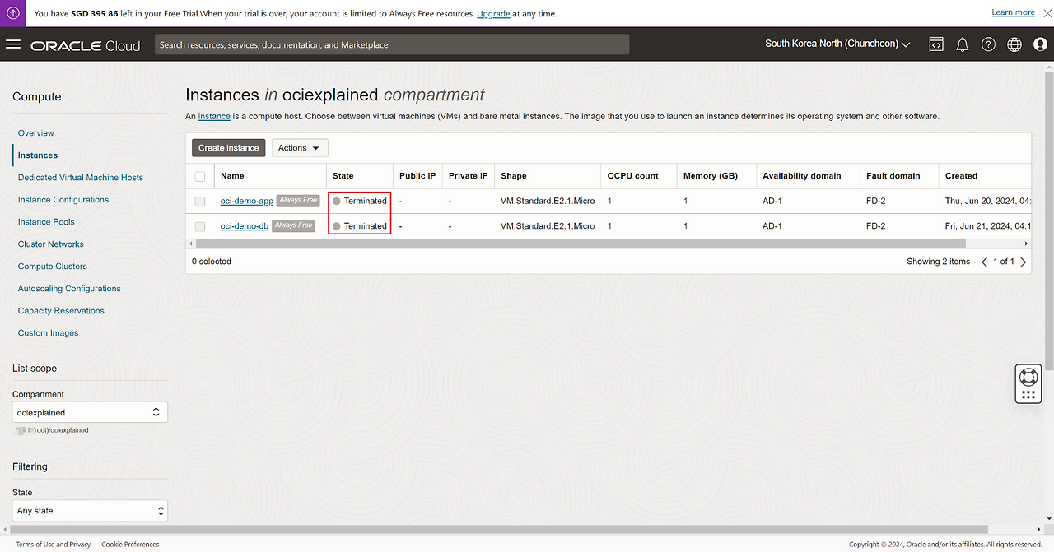Screen dimensions: 1054x552
Task: Click Terminated state of oci-demo-db
Action: [x=360, y=225]
